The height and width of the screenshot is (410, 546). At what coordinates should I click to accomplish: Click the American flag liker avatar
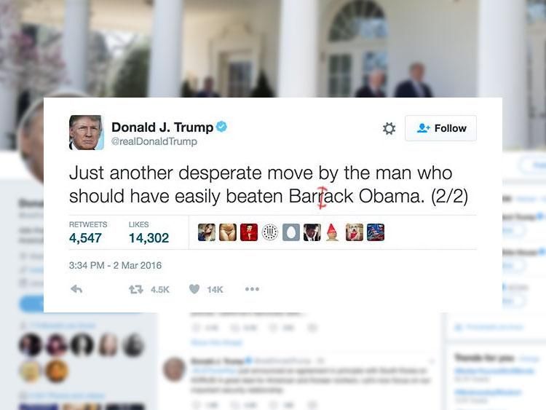click(x=376, y=232)
